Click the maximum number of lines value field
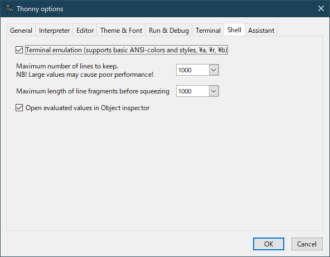The width and height of the screenshot is (330, 257). coord(192,70)
